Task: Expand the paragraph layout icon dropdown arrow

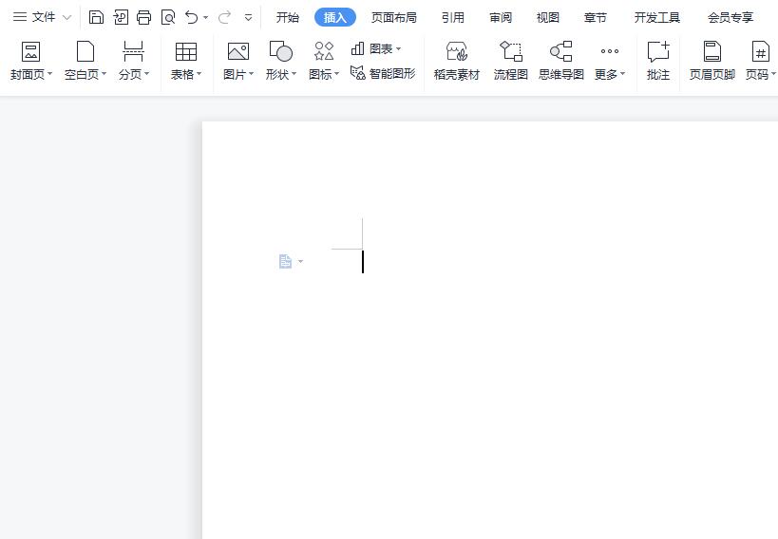Action: pos(301,261)
